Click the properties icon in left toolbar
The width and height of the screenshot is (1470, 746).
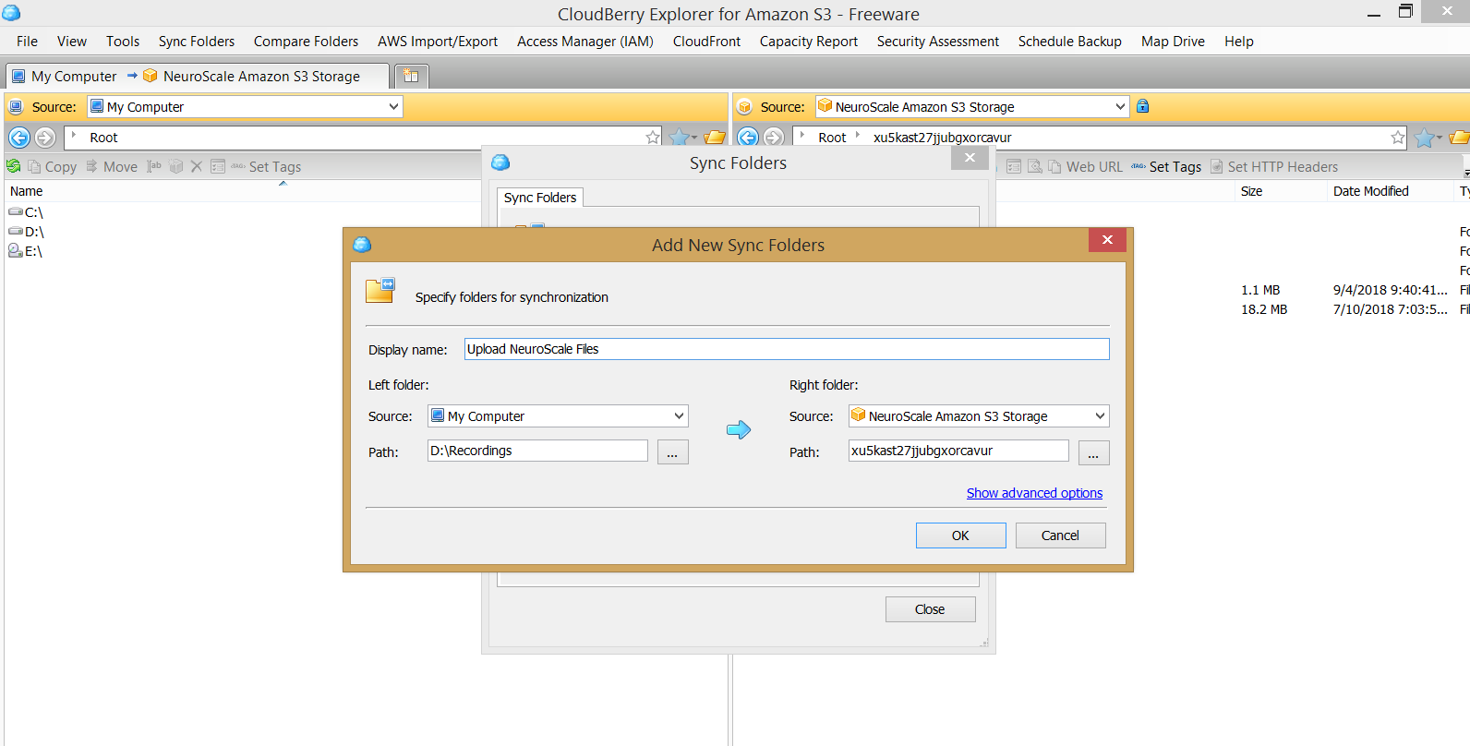tap(218, 166)
